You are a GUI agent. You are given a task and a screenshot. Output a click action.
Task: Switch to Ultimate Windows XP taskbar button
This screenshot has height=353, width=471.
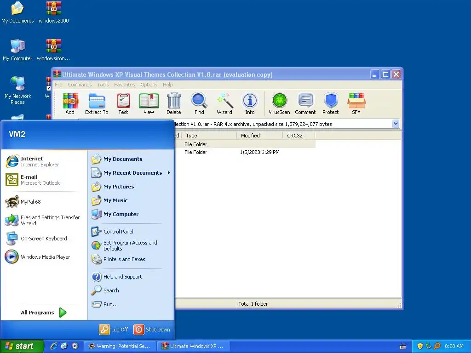click(194, 346)
